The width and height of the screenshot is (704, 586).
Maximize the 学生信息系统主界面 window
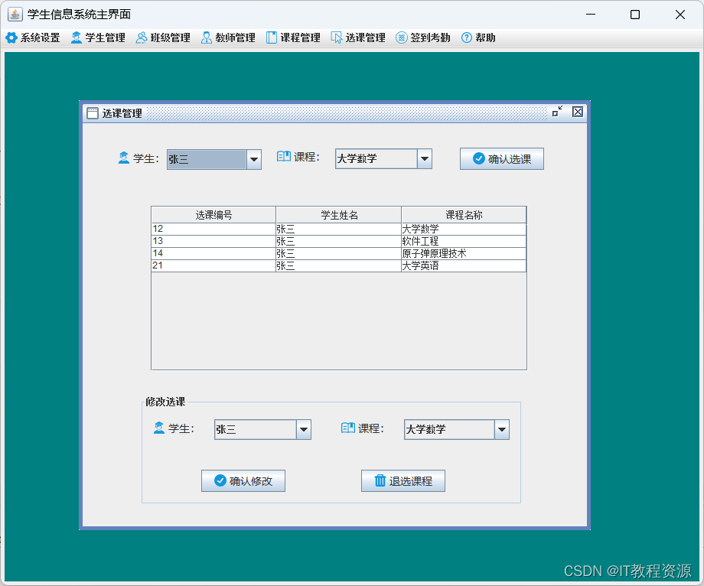pos(635,15)
